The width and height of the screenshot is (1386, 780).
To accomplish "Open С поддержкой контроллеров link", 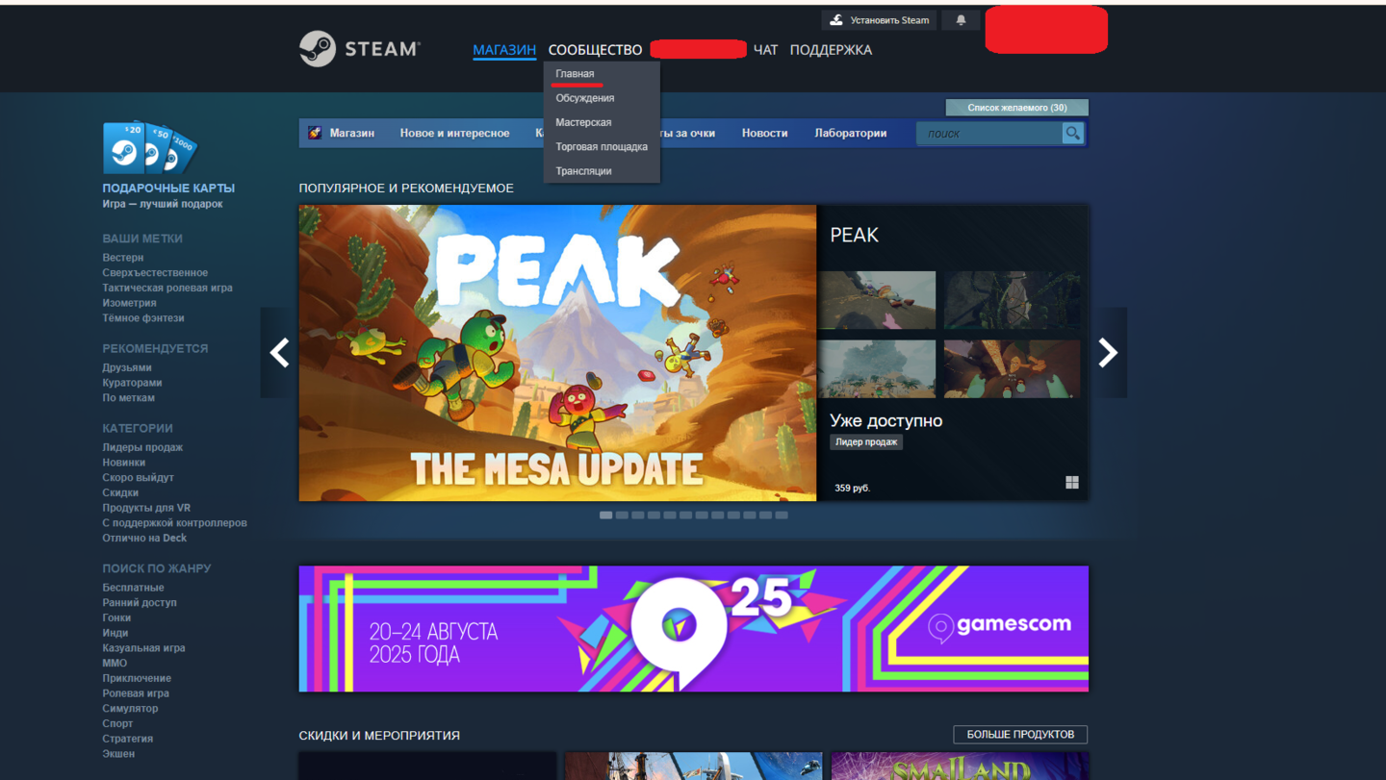I will tap(175, 523).
